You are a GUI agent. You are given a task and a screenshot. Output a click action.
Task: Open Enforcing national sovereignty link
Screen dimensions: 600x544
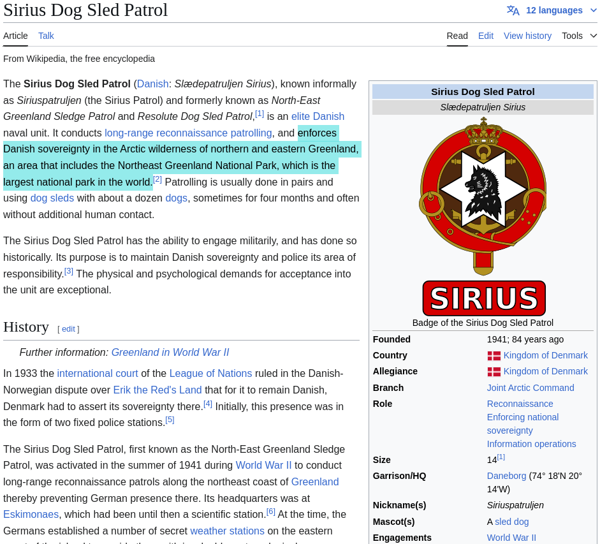(523, 424)
